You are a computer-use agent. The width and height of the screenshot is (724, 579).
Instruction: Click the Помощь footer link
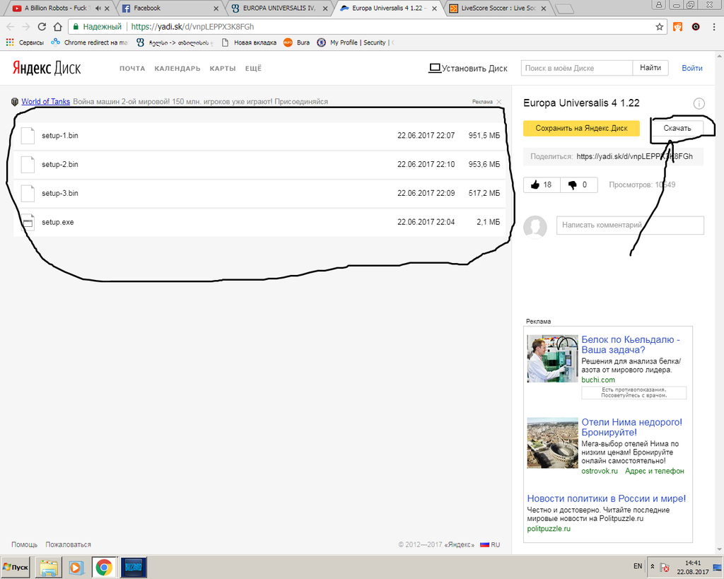25,545
